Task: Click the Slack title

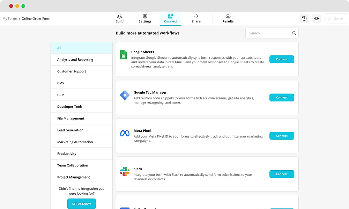Action: pos(138,169)
